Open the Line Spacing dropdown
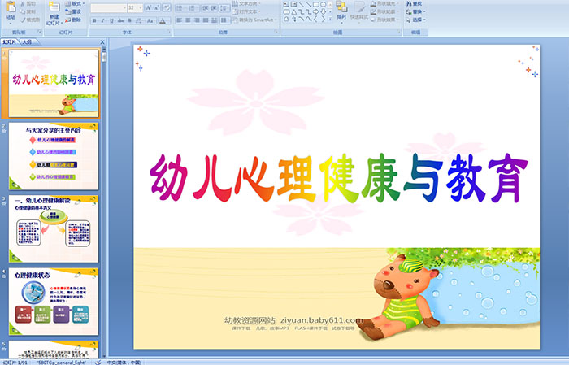This screenshot has height=365, width=569. pos(225,7)
